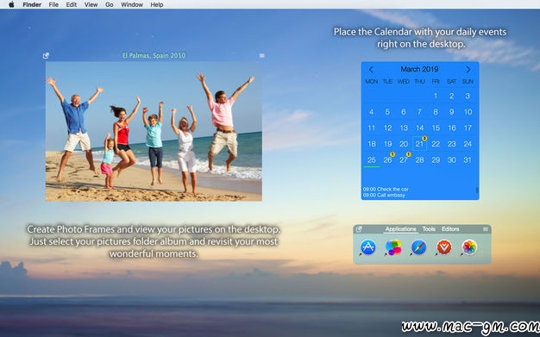
Task: Go to the next month in calendar
Action: click(x=468, y=70)
